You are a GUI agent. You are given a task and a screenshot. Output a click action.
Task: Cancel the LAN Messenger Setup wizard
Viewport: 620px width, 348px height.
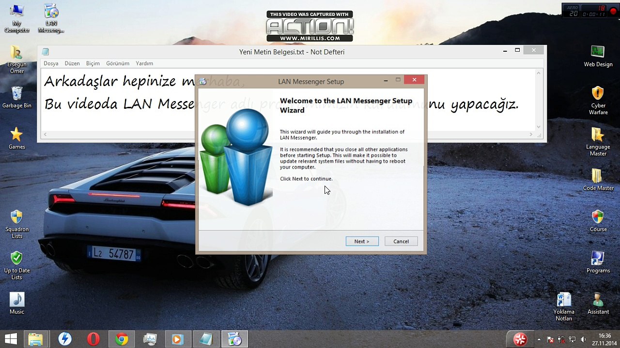coord(401,241)
